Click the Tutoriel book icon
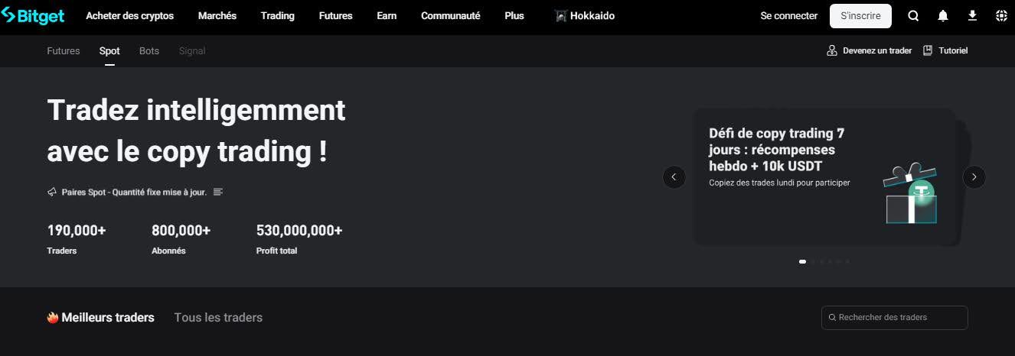 (x=928, y=50)
